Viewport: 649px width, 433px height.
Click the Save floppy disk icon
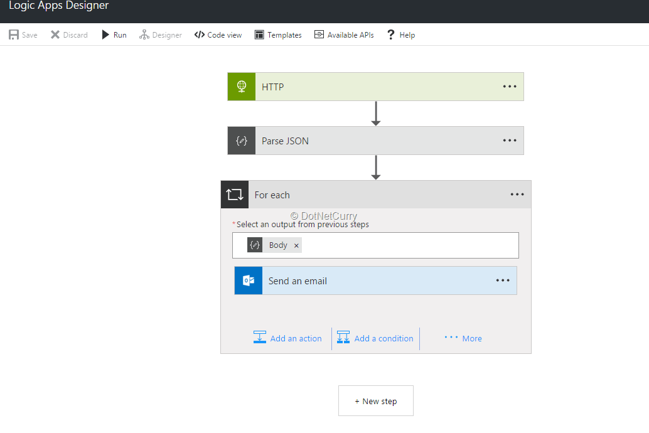(14, 35)
